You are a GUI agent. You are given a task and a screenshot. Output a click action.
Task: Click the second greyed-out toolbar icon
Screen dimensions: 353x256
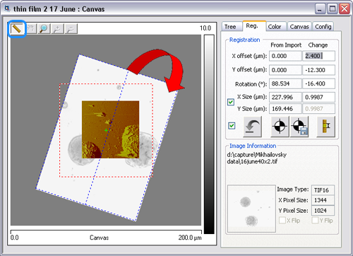tap(30, 29)
